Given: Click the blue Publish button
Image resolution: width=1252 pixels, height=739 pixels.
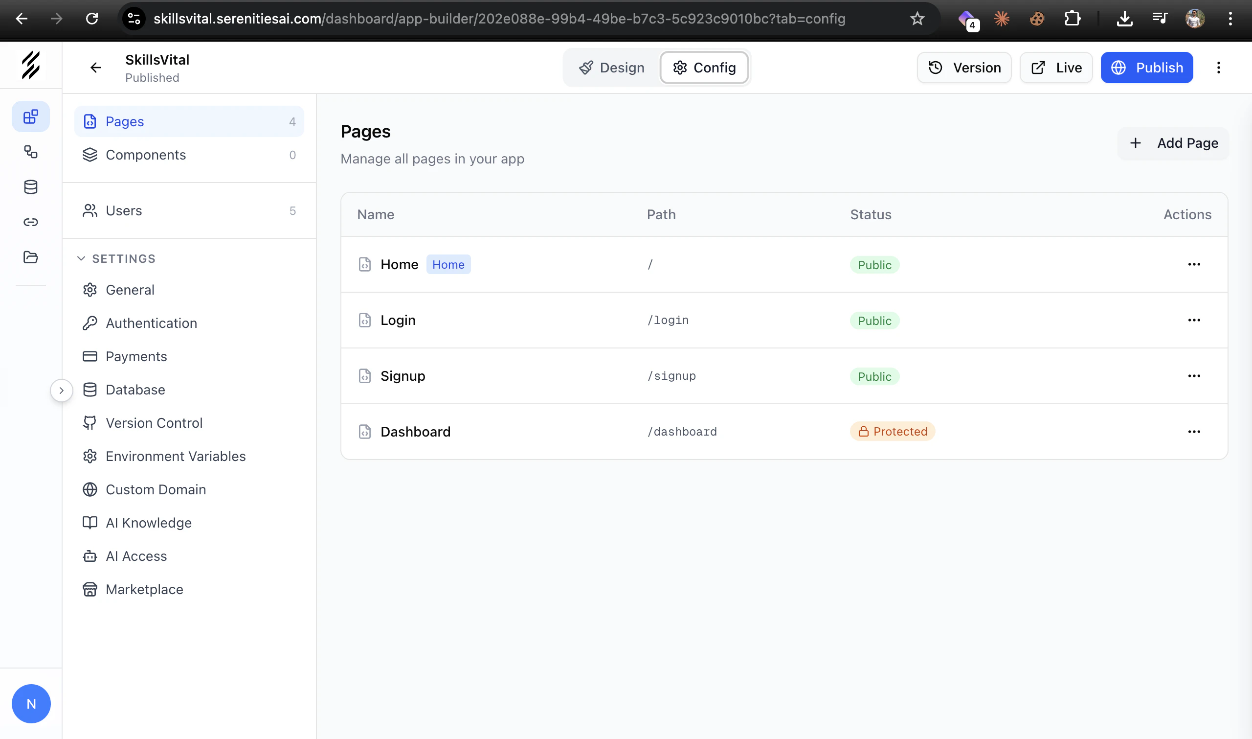Looking at the screenshot, I should [1146, 68].
